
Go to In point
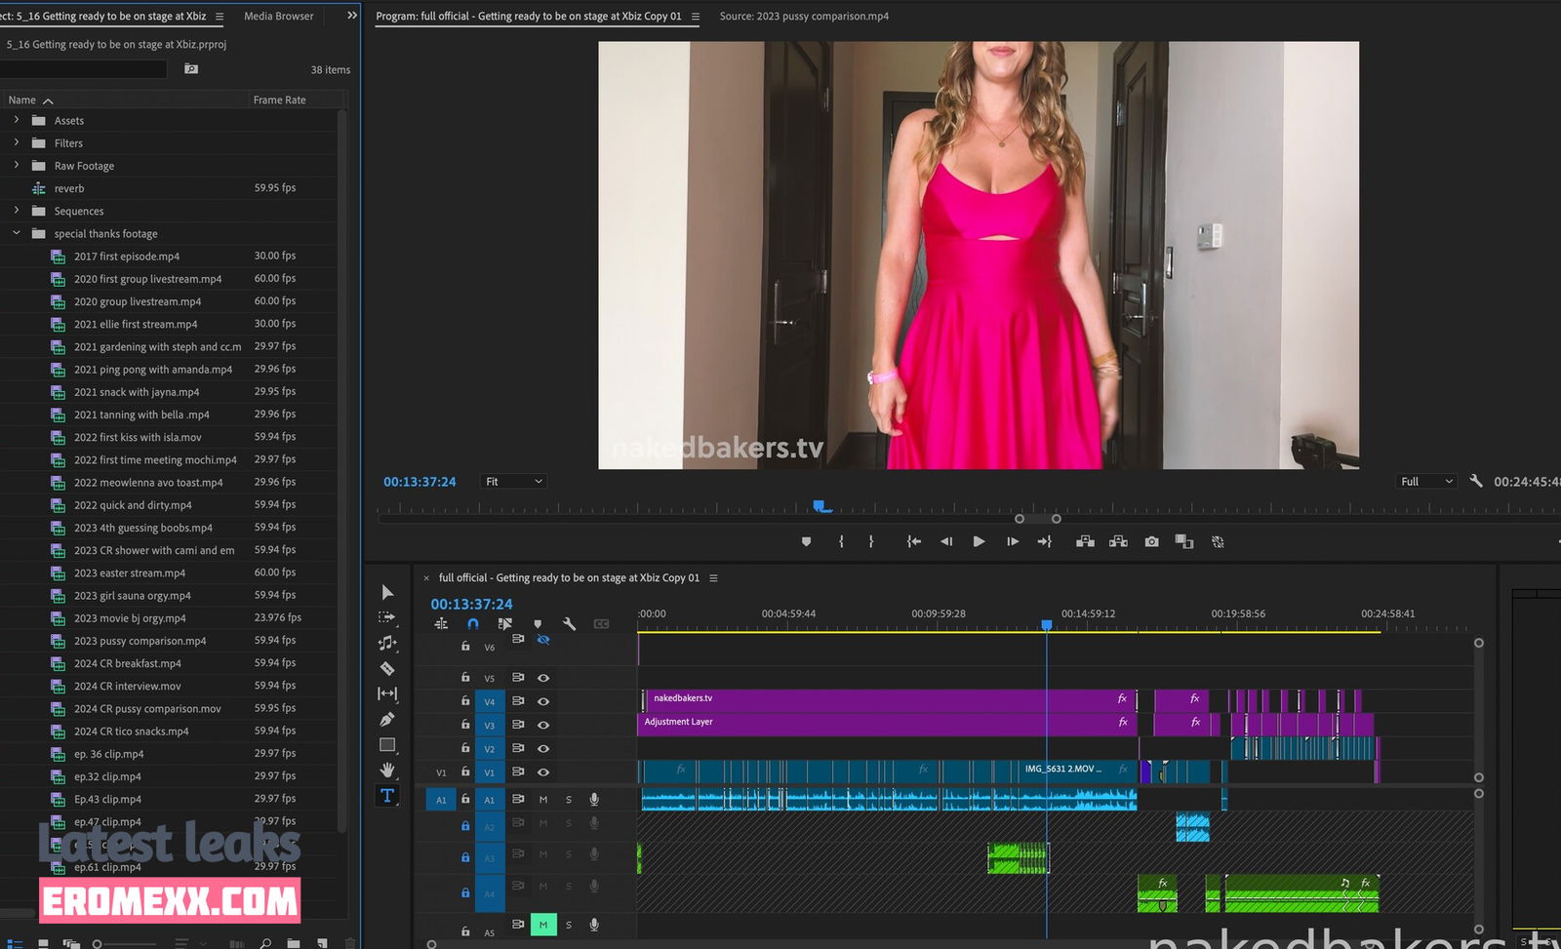point(914,541)
